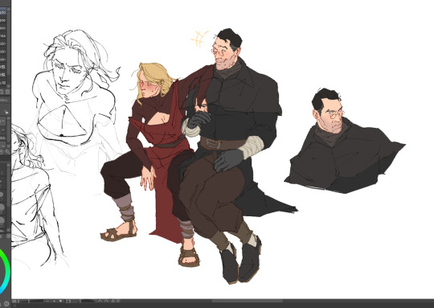434x308 pixels.
Task: Open the second dropdown in the tool property panel
Action: tap(3, 129)
